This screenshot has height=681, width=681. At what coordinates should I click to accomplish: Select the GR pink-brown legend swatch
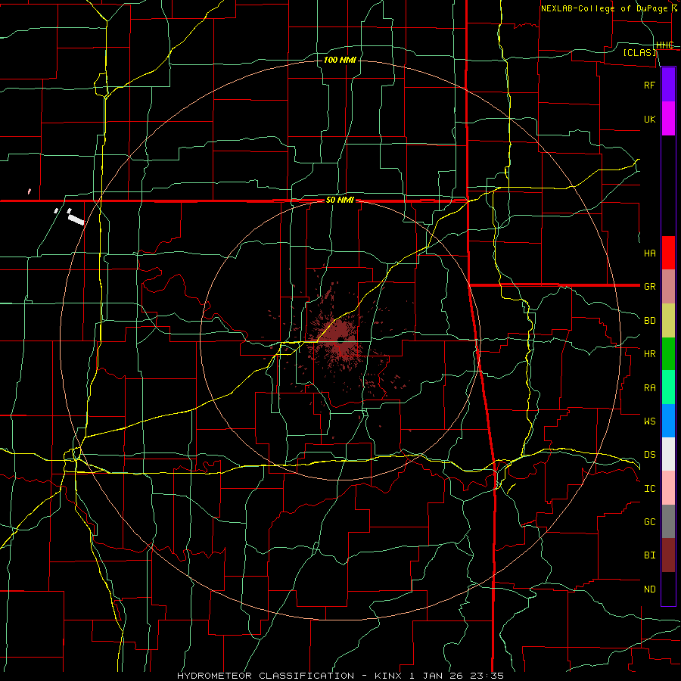(668, 287)
